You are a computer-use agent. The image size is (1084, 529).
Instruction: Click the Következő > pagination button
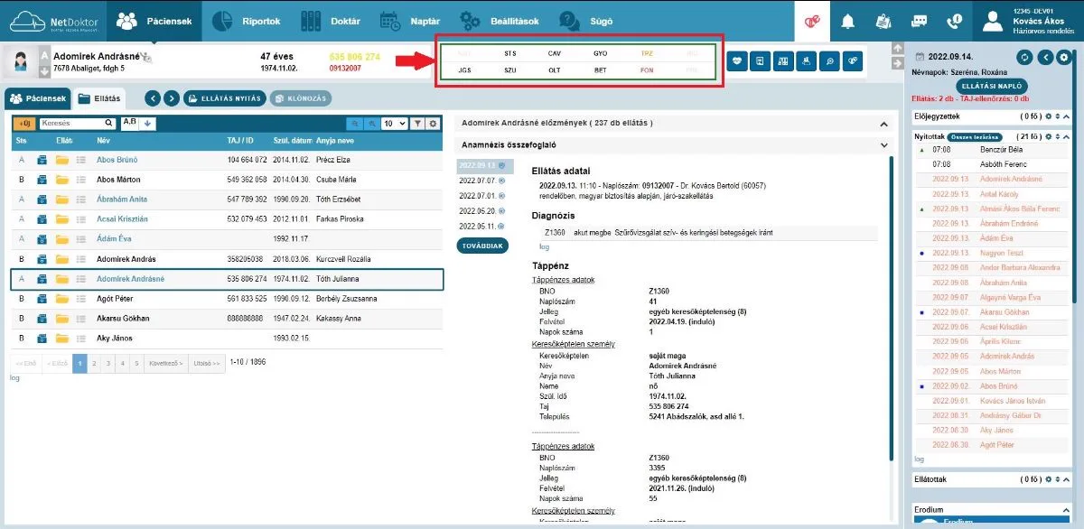(166, 363)
